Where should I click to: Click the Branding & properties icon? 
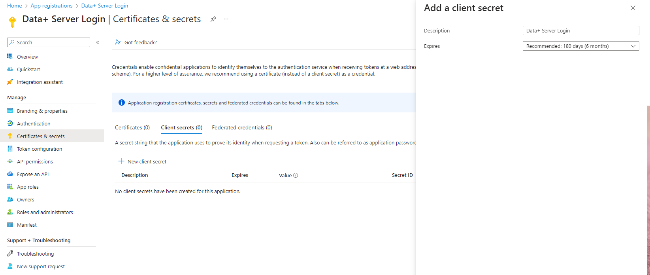10,111
